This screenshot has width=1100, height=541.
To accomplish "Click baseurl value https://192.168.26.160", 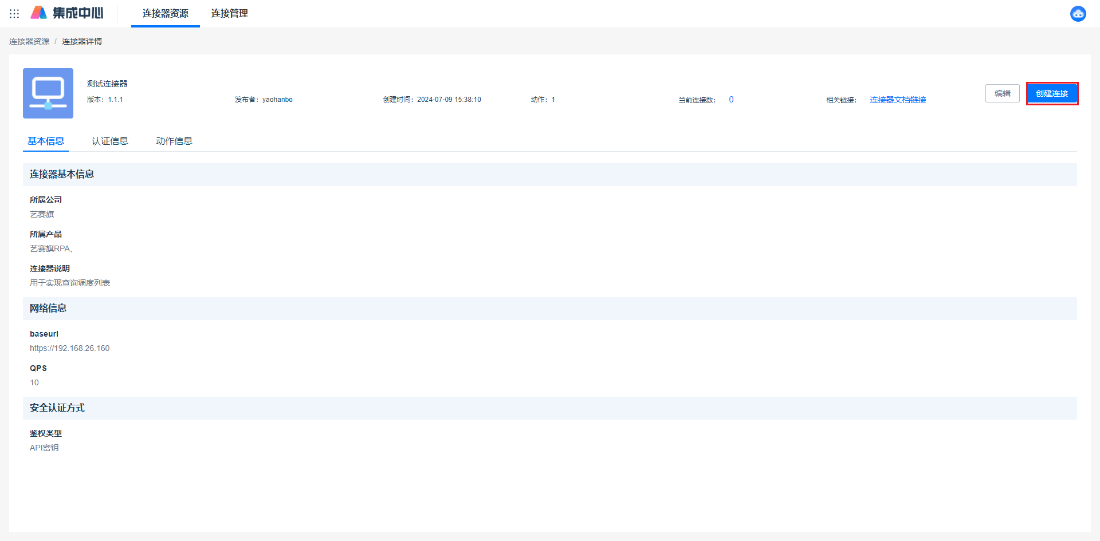I will pyautogui.click(x=70, y=348).
